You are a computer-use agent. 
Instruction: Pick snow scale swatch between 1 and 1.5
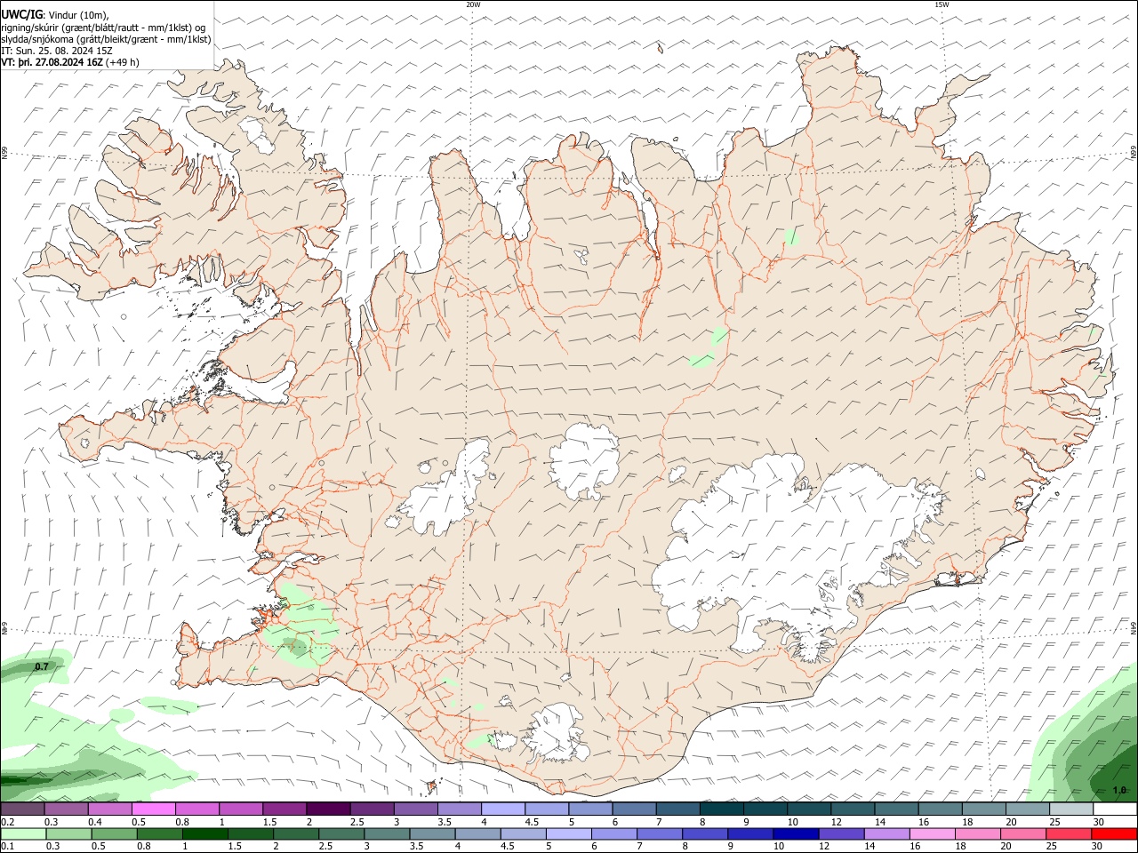(x=241, y=809)
